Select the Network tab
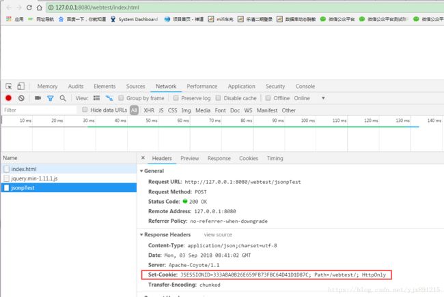The width and height of the screenshot is (444, 297). [x=166, y=87]
